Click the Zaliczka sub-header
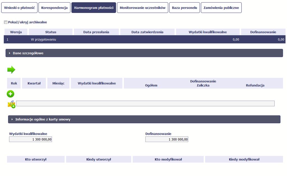The width and height of the screenshot is (287, 176). 203,85
